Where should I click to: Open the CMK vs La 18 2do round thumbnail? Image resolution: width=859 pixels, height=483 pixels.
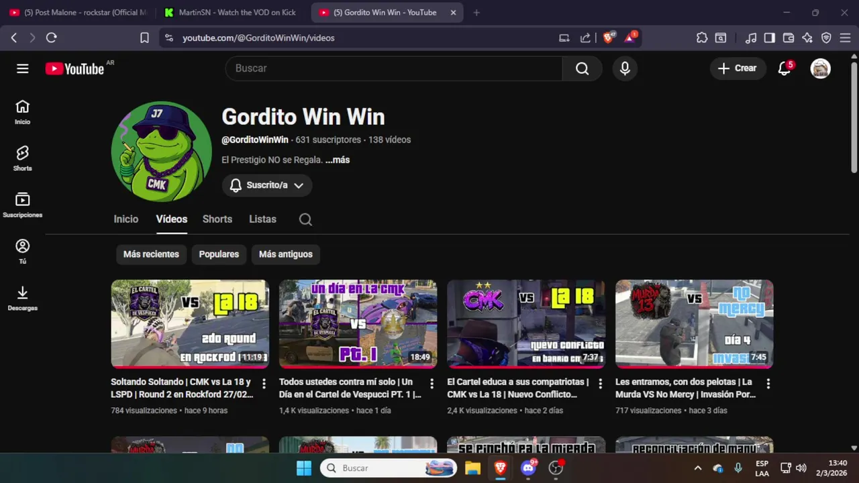coord(190,324)
